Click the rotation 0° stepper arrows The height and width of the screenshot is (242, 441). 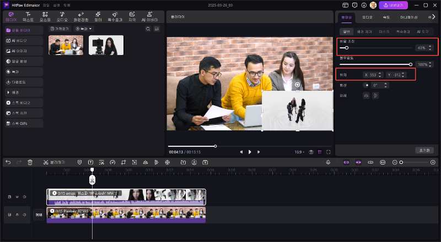[x=385, y=85]
